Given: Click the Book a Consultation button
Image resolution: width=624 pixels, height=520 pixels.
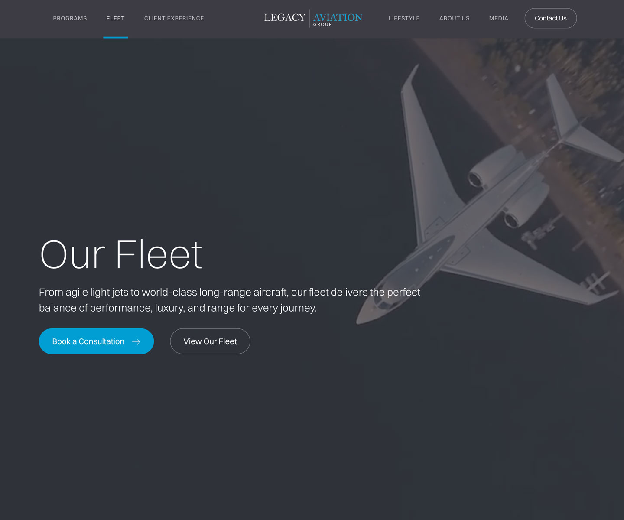Looking at the screenshot, I should (x=96, y=341).
